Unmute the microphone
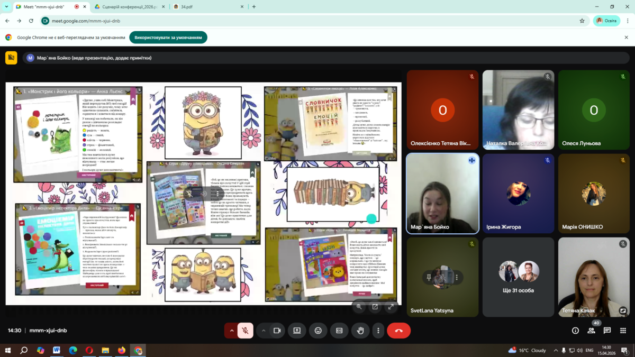 [x=245, y=331]
